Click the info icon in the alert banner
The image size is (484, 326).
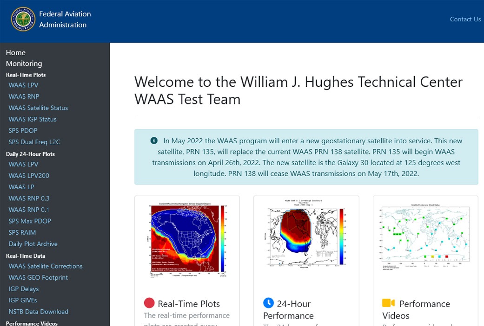tap(154, 141)
